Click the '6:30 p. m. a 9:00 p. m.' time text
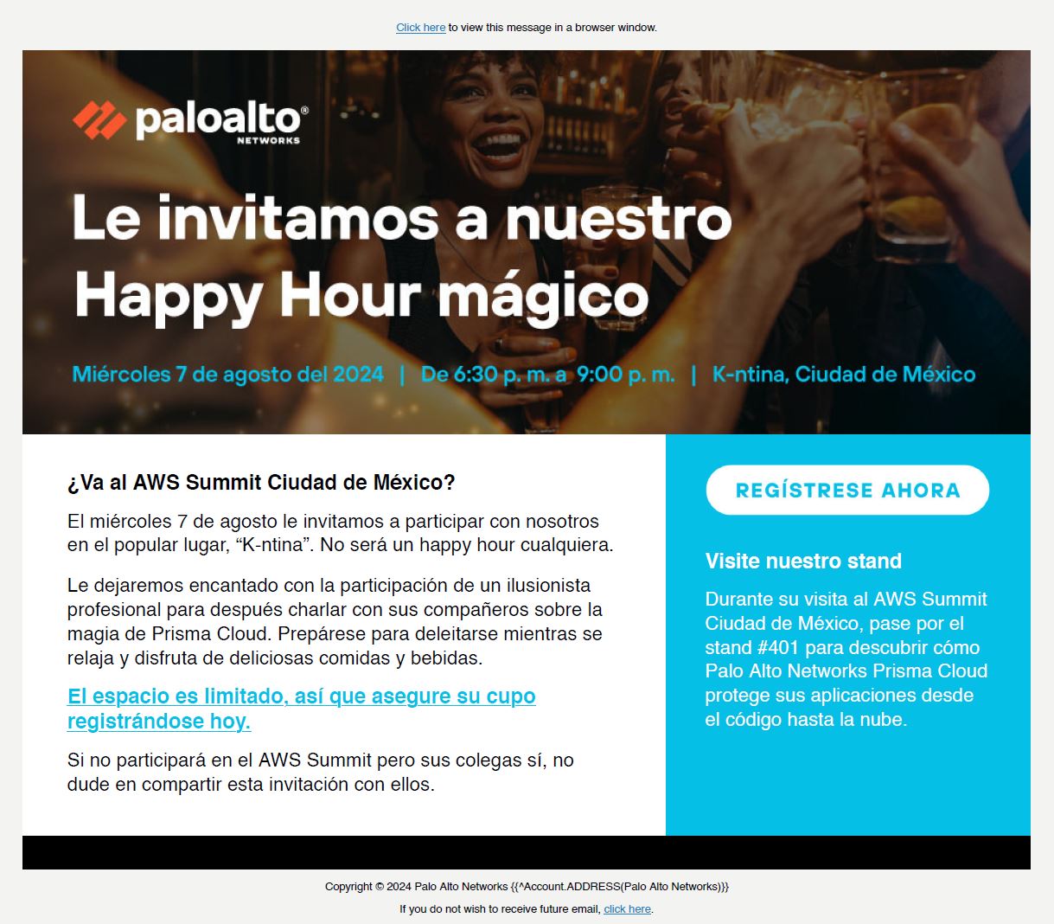1054x924 pixels. 547,375
